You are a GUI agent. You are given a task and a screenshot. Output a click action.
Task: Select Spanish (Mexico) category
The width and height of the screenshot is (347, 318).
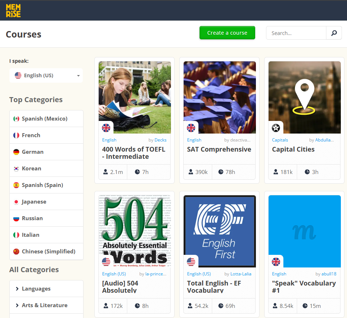47,119
